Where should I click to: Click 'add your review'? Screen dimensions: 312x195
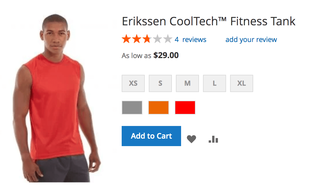click(251, 39)
